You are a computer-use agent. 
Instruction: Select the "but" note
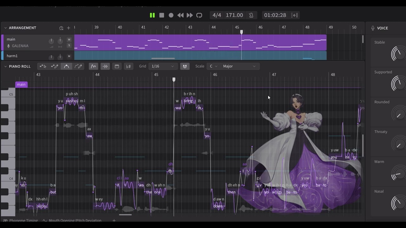53,192
